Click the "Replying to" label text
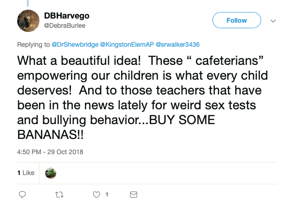The height and width of the screenshot is (207, 295). pos(33,44)
